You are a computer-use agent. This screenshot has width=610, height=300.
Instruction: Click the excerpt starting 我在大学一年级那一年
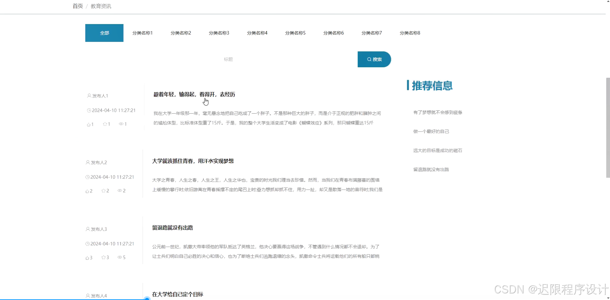coord(267,118)
